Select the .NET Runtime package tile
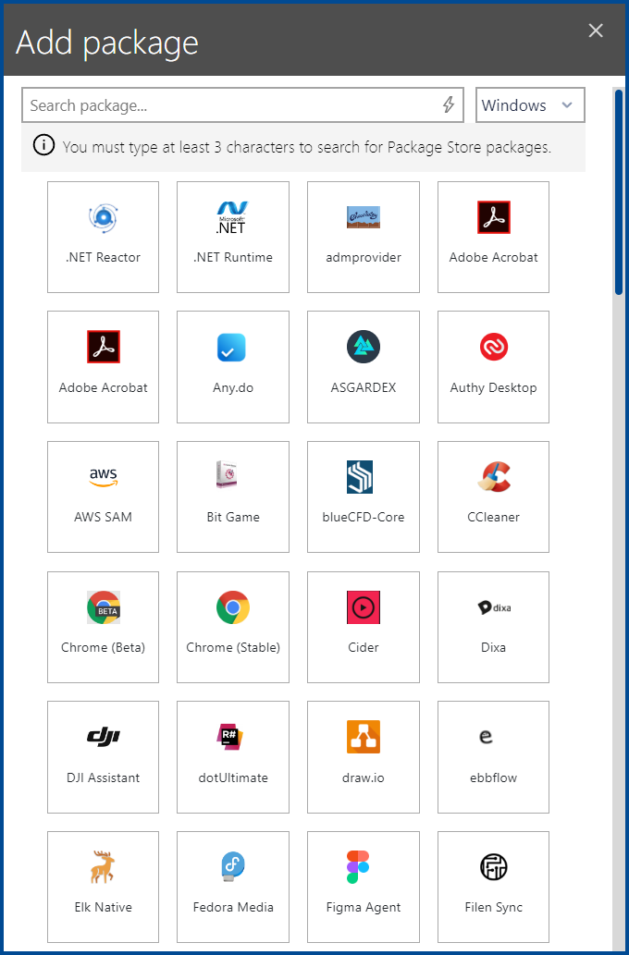Viewport: 629px width, 955px height. (x=233, y=237)
